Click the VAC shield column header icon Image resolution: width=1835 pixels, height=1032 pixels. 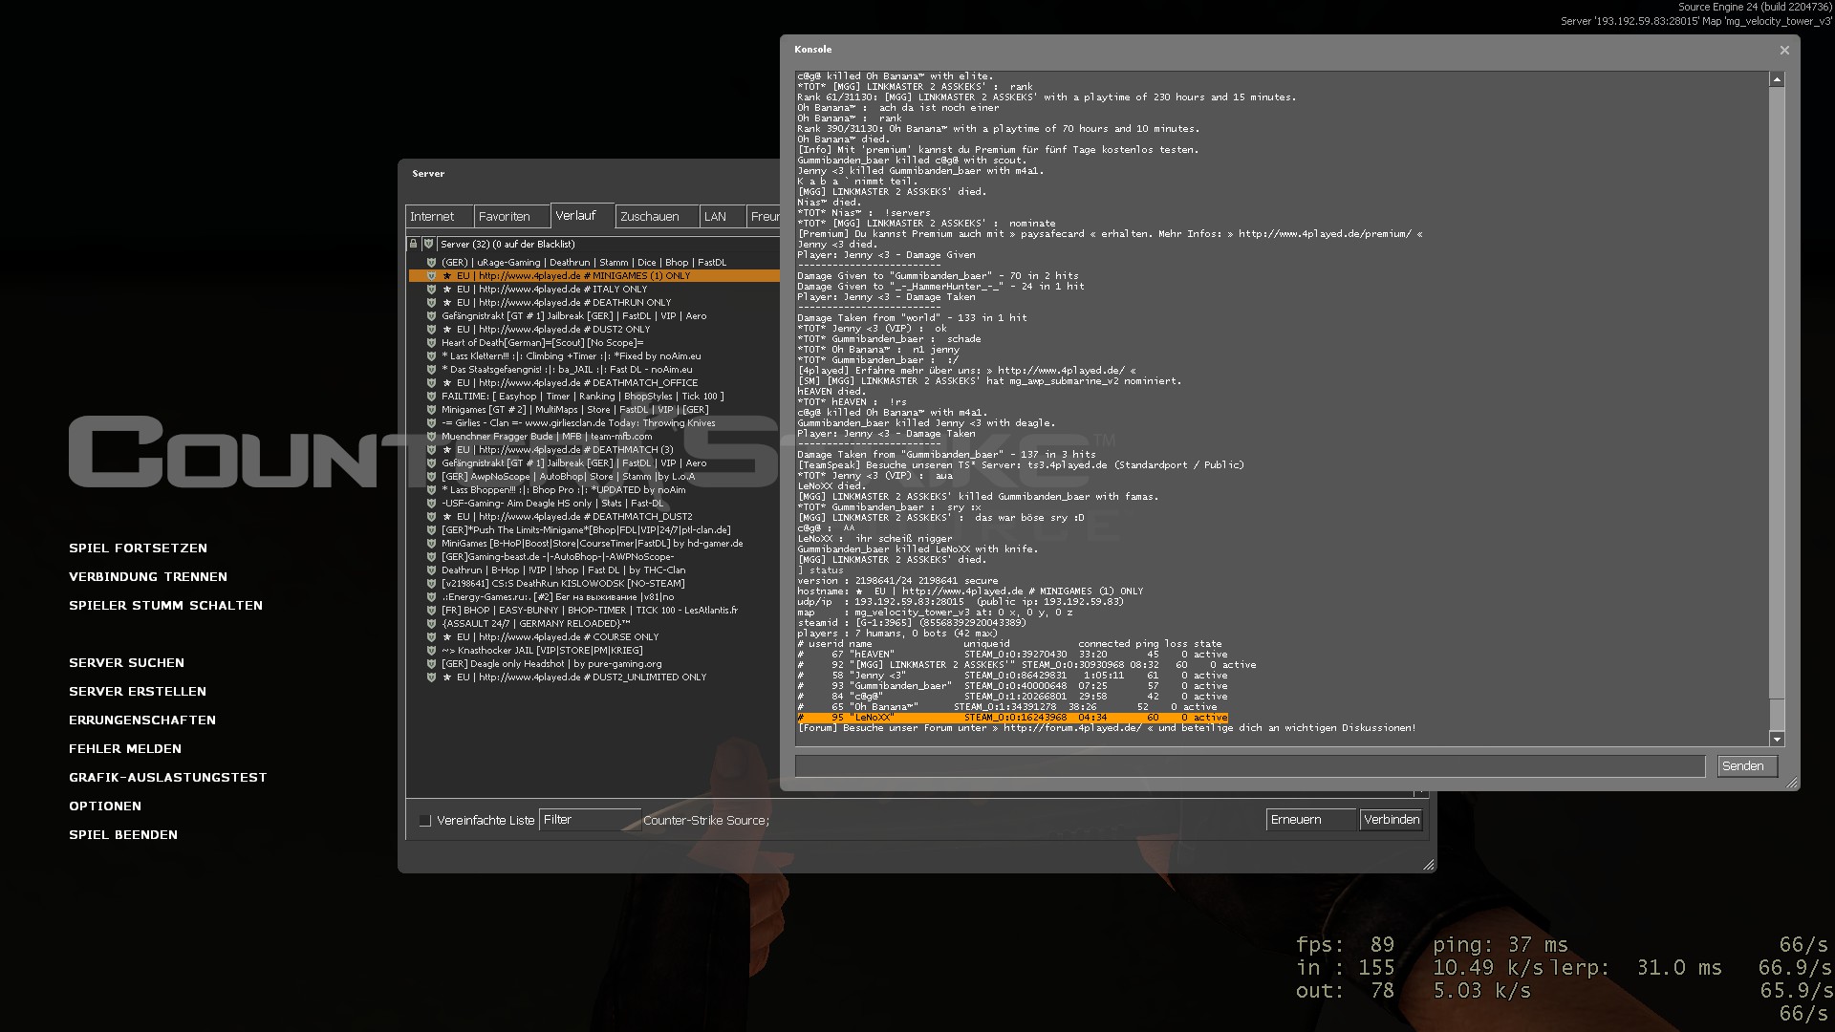429,244
